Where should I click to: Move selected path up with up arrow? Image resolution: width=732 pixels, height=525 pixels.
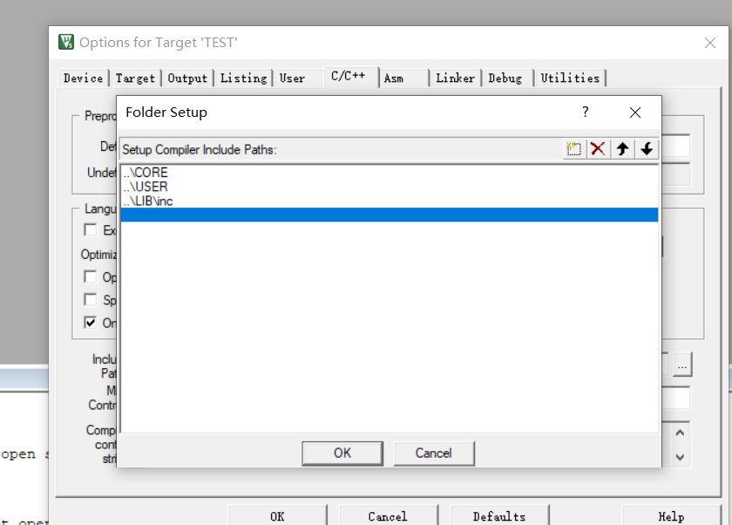click(x=622, y=149)
